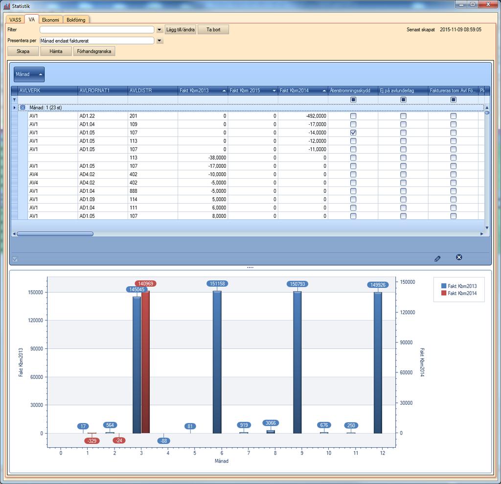Select the VA tab
Screen dimensions: 501x484
tap(32, 20)
